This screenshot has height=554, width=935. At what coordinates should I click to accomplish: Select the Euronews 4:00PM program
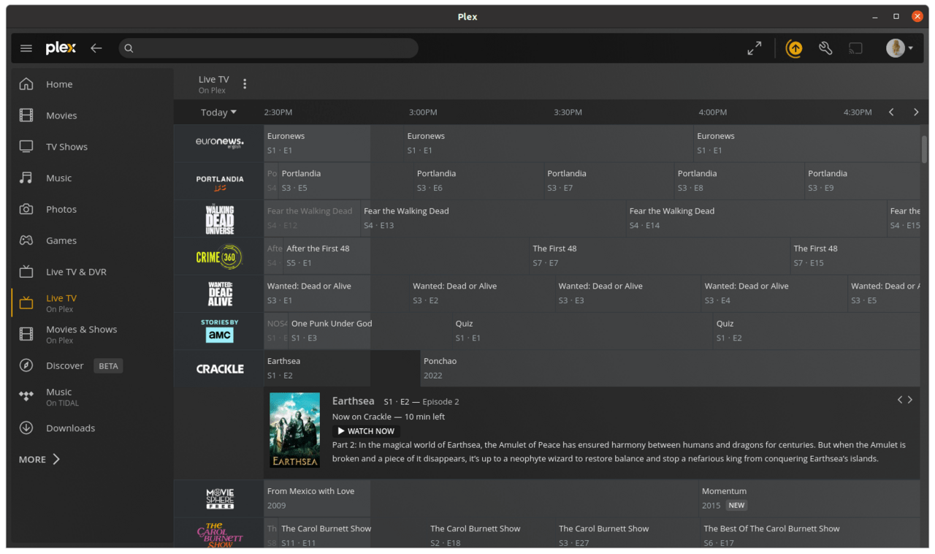806,143
